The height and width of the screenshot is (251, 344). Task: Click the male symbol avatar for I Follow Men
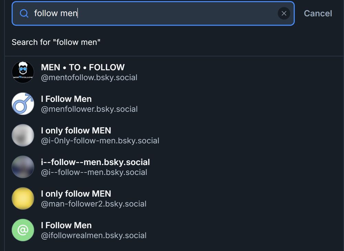[x=23, y=103]
